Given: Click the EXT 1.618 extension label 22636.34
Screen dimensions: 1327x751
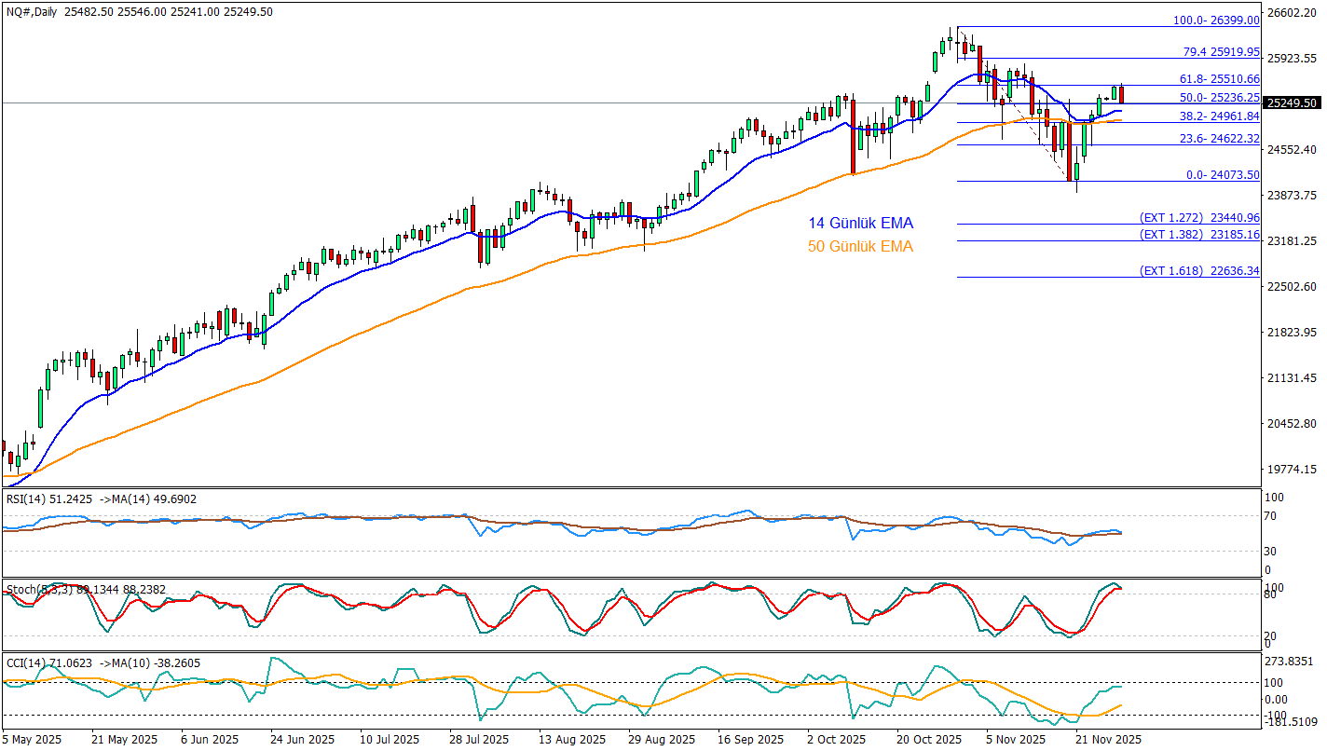Looking at the screenshot, I should (1199, 271).
